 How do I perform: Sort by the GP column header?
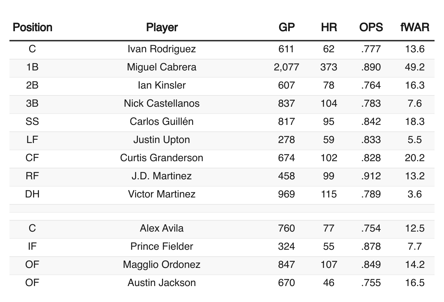click(286, 27)
